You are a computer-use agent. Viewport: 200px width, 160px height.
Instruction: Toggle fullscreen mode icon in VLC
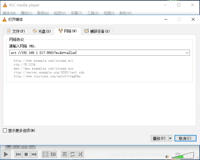[x=45, y=154]
